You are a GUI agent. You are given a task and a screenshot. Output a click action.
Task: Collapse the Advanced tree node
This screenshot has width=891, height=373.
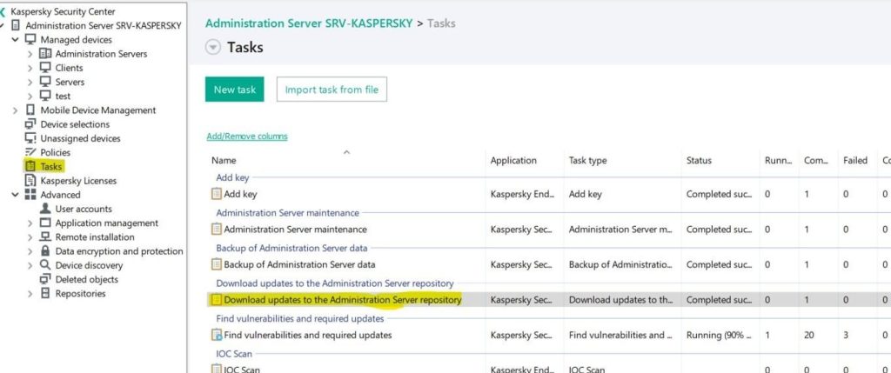16,195
